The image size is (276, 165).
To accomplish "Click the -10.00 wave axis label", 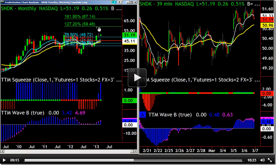I will click(130, 133).
